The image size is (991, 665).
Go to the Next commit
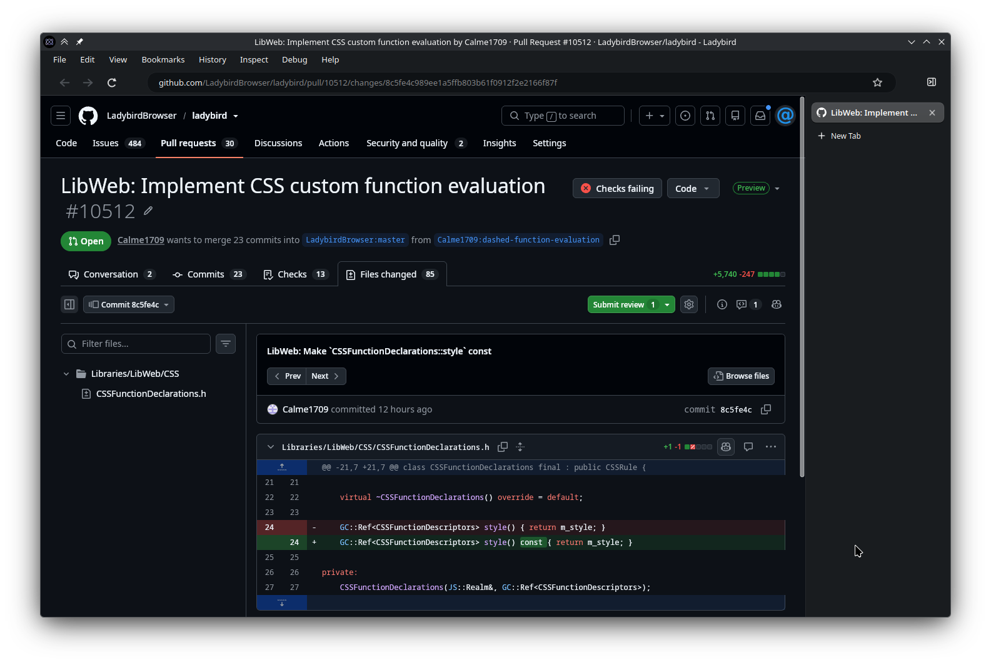(x=326, y=376)
